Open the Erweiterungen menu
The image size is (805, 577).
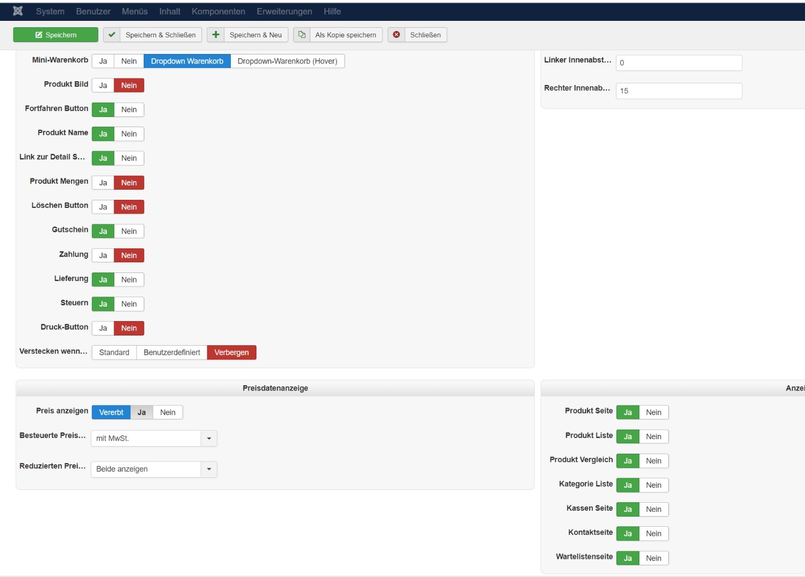(284, 11)
